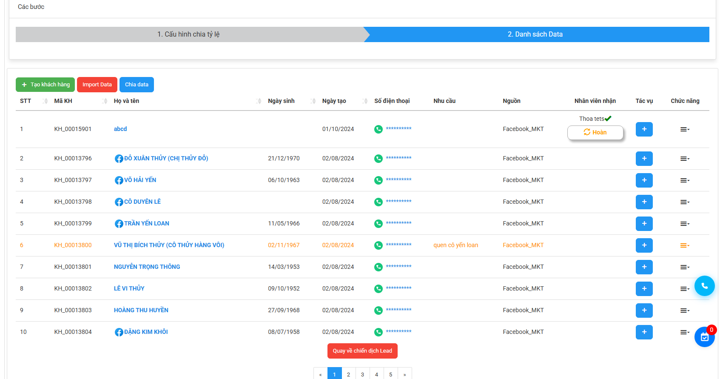
Task: Call TRẦN YẾN LOAN via phone icon
Action: click(x=378, y=224)
